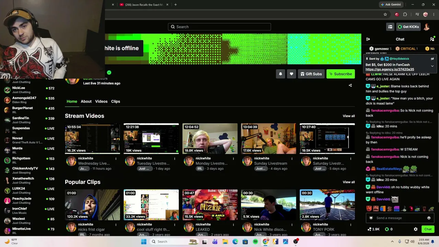Subscribe to the nickwhite channel
The width and height of the screenshot is (439, 247).
pyautogui.click(x=341, y=74)
